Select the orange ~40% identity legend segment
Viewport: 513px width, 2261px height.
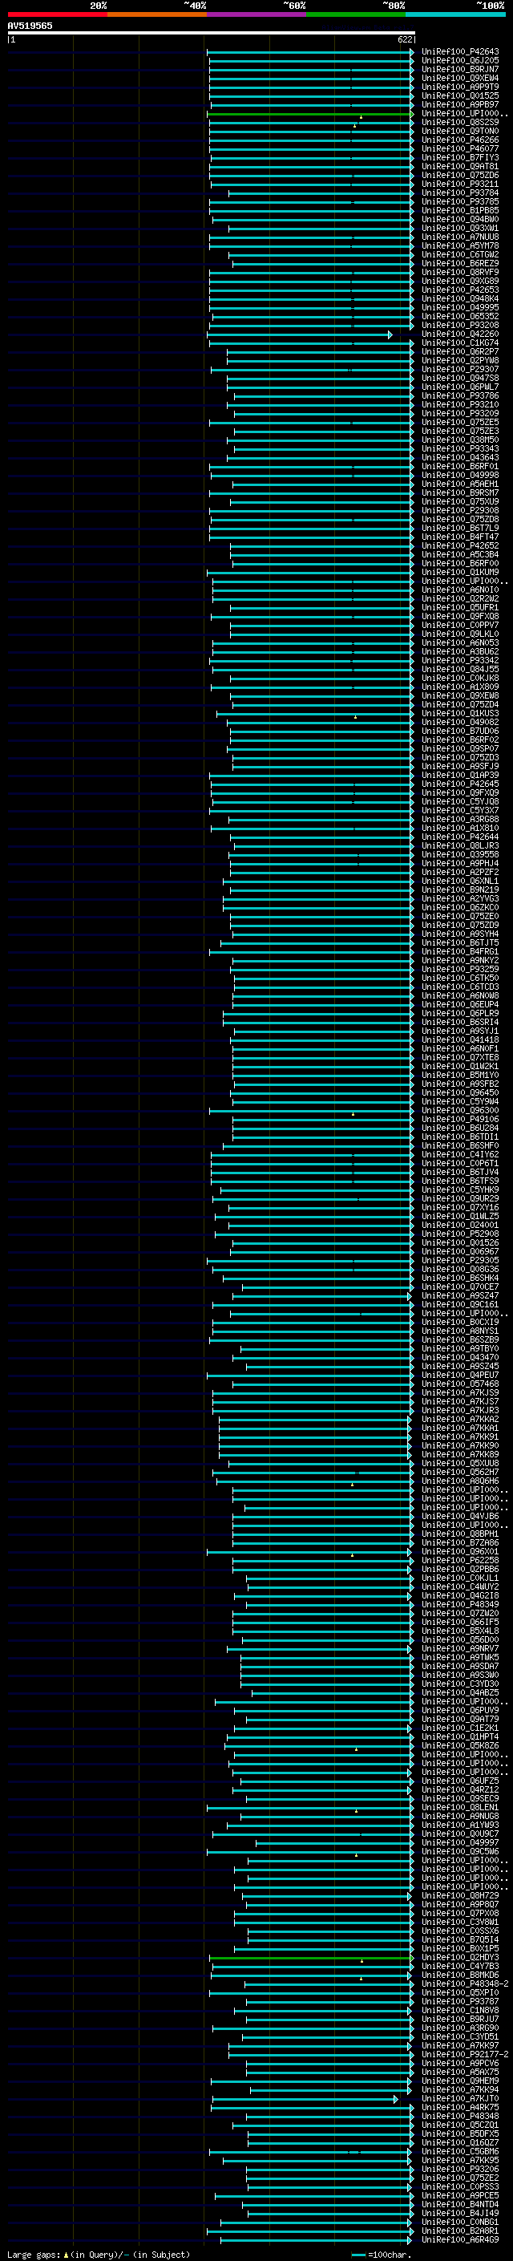(157, 14)
